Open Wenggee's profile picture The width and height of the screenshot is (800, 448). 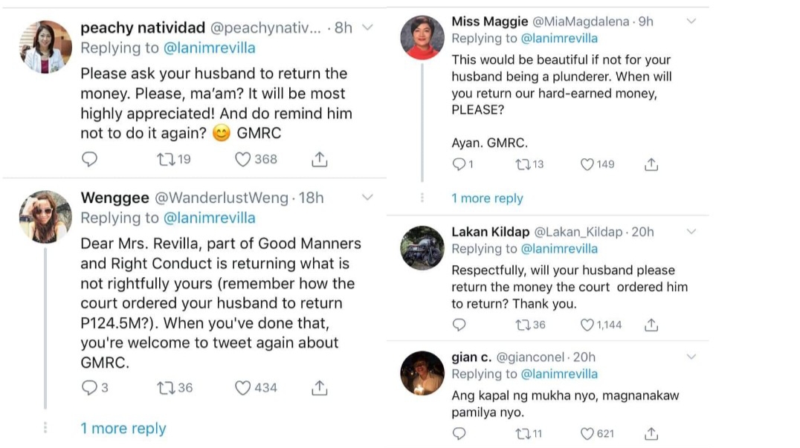tap(45, 217)
